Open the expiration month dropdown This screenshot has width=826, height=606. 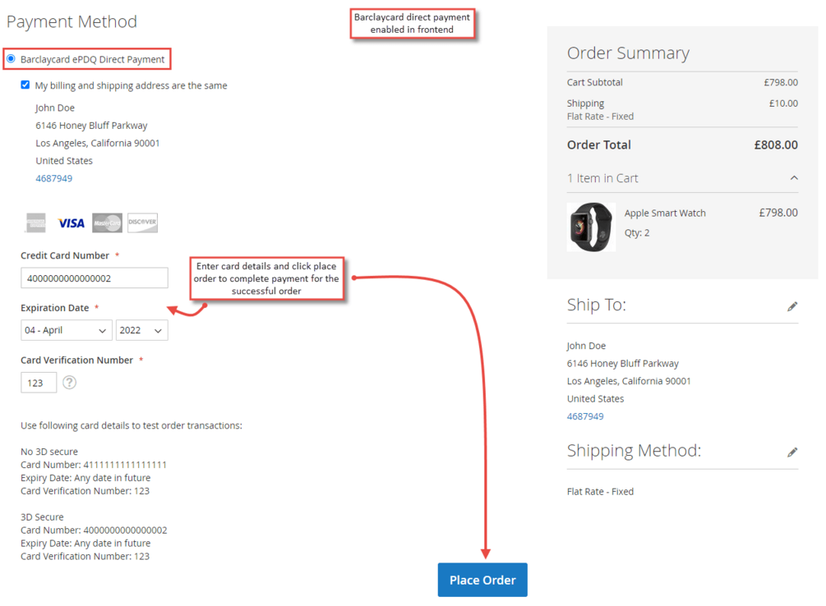coord(67,330)
